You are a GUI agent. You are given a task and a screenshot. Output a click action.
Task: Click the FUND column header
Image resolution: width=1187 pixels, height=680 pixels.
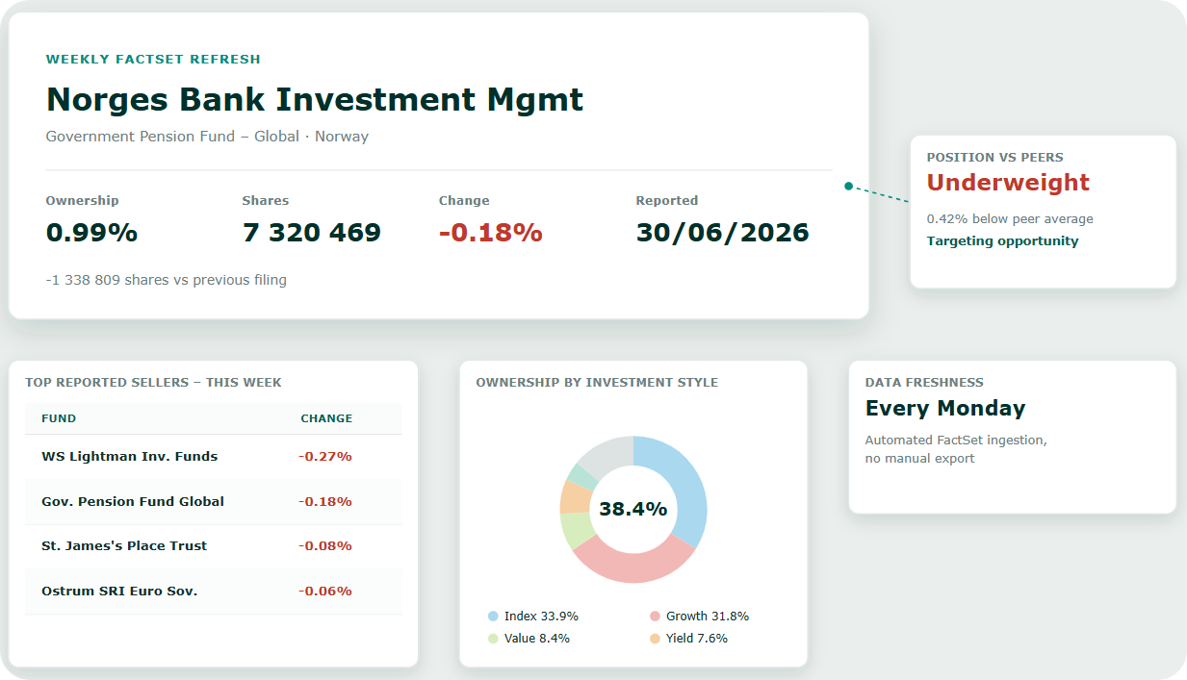pos(59,418)
